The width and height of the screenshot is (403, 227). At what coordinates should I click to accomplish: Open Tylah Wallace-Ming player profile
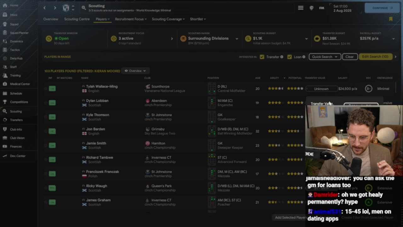click(x=102, y=86)
